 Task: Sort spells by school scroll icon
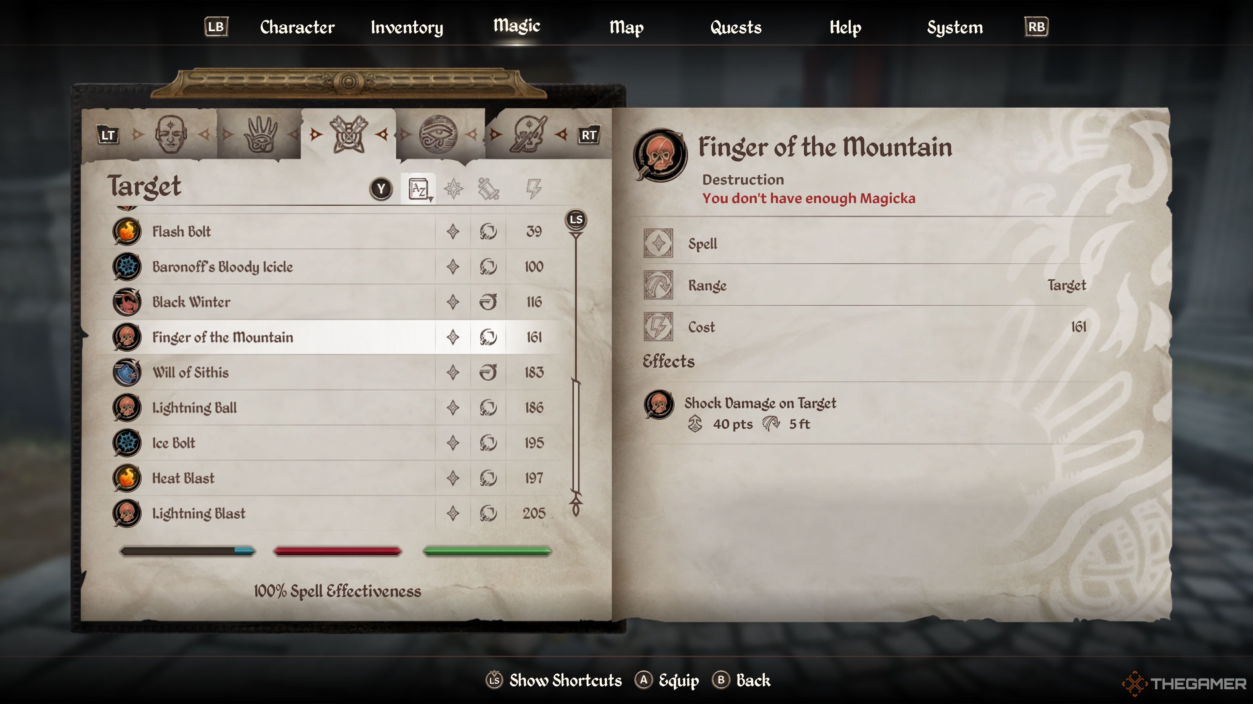point(488,188)
